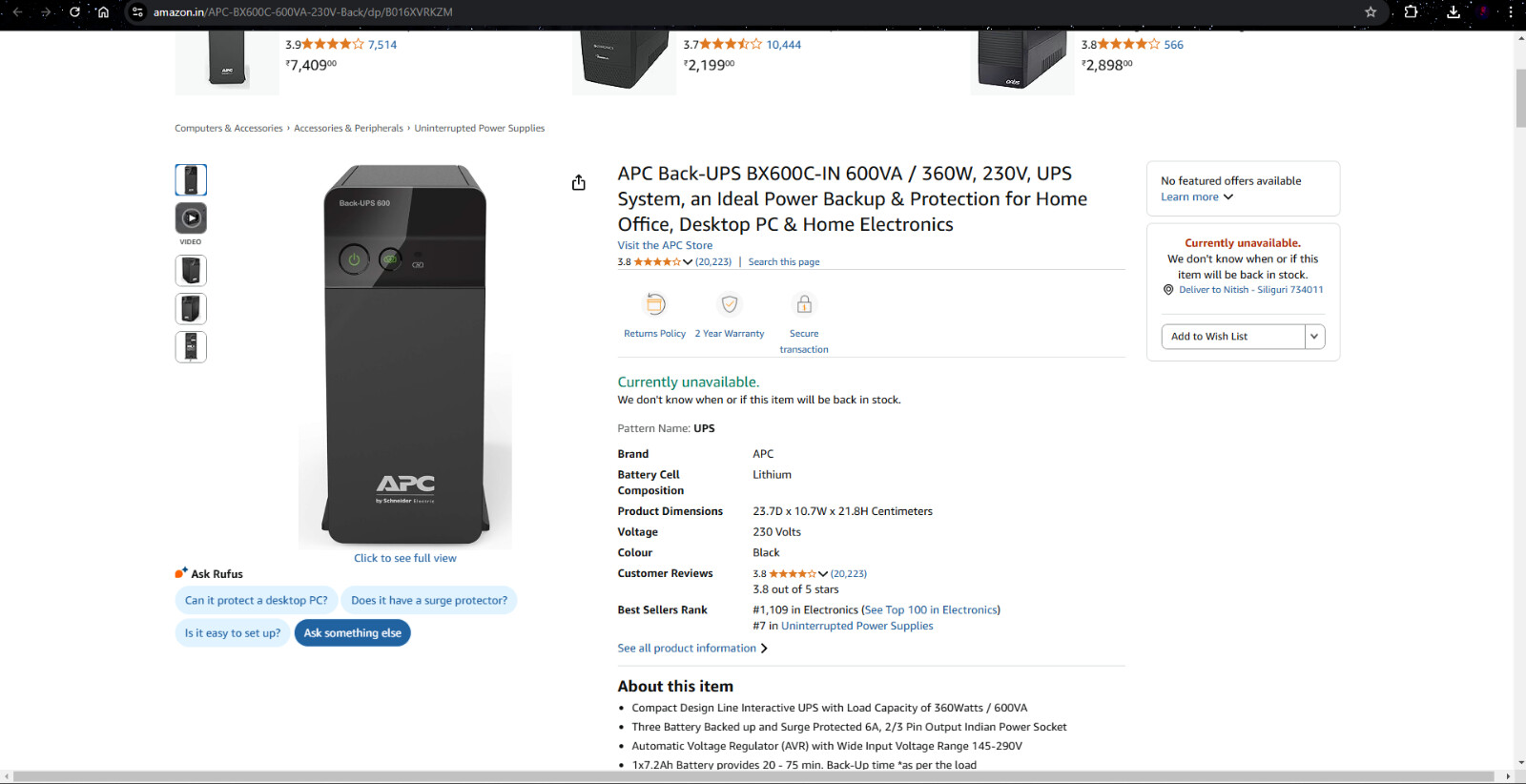The width and height of the screenshot is (1526, 784).
Task: Ask Rufus 'Can it protect a desktop PC?'
Action: tap(256, 601)
